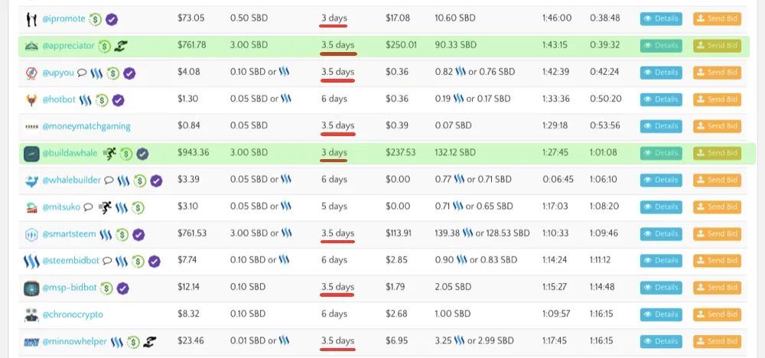Image resolution: width=765 pixels, height=358 pixels.
Task: Click the refund dollar icon beside @ipromote
Action: (x=96, y=20)
